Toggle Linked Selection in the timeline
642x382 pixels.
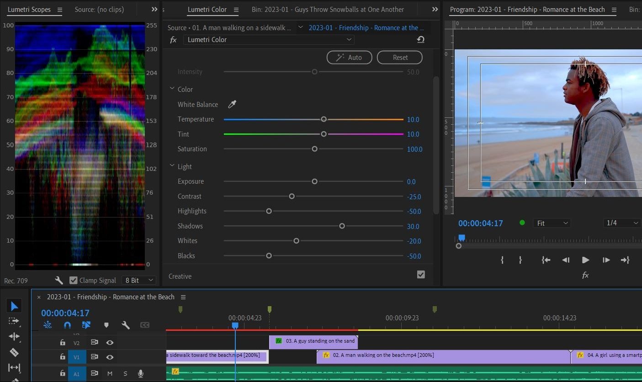pyautogui.click(x=86, y=325)
